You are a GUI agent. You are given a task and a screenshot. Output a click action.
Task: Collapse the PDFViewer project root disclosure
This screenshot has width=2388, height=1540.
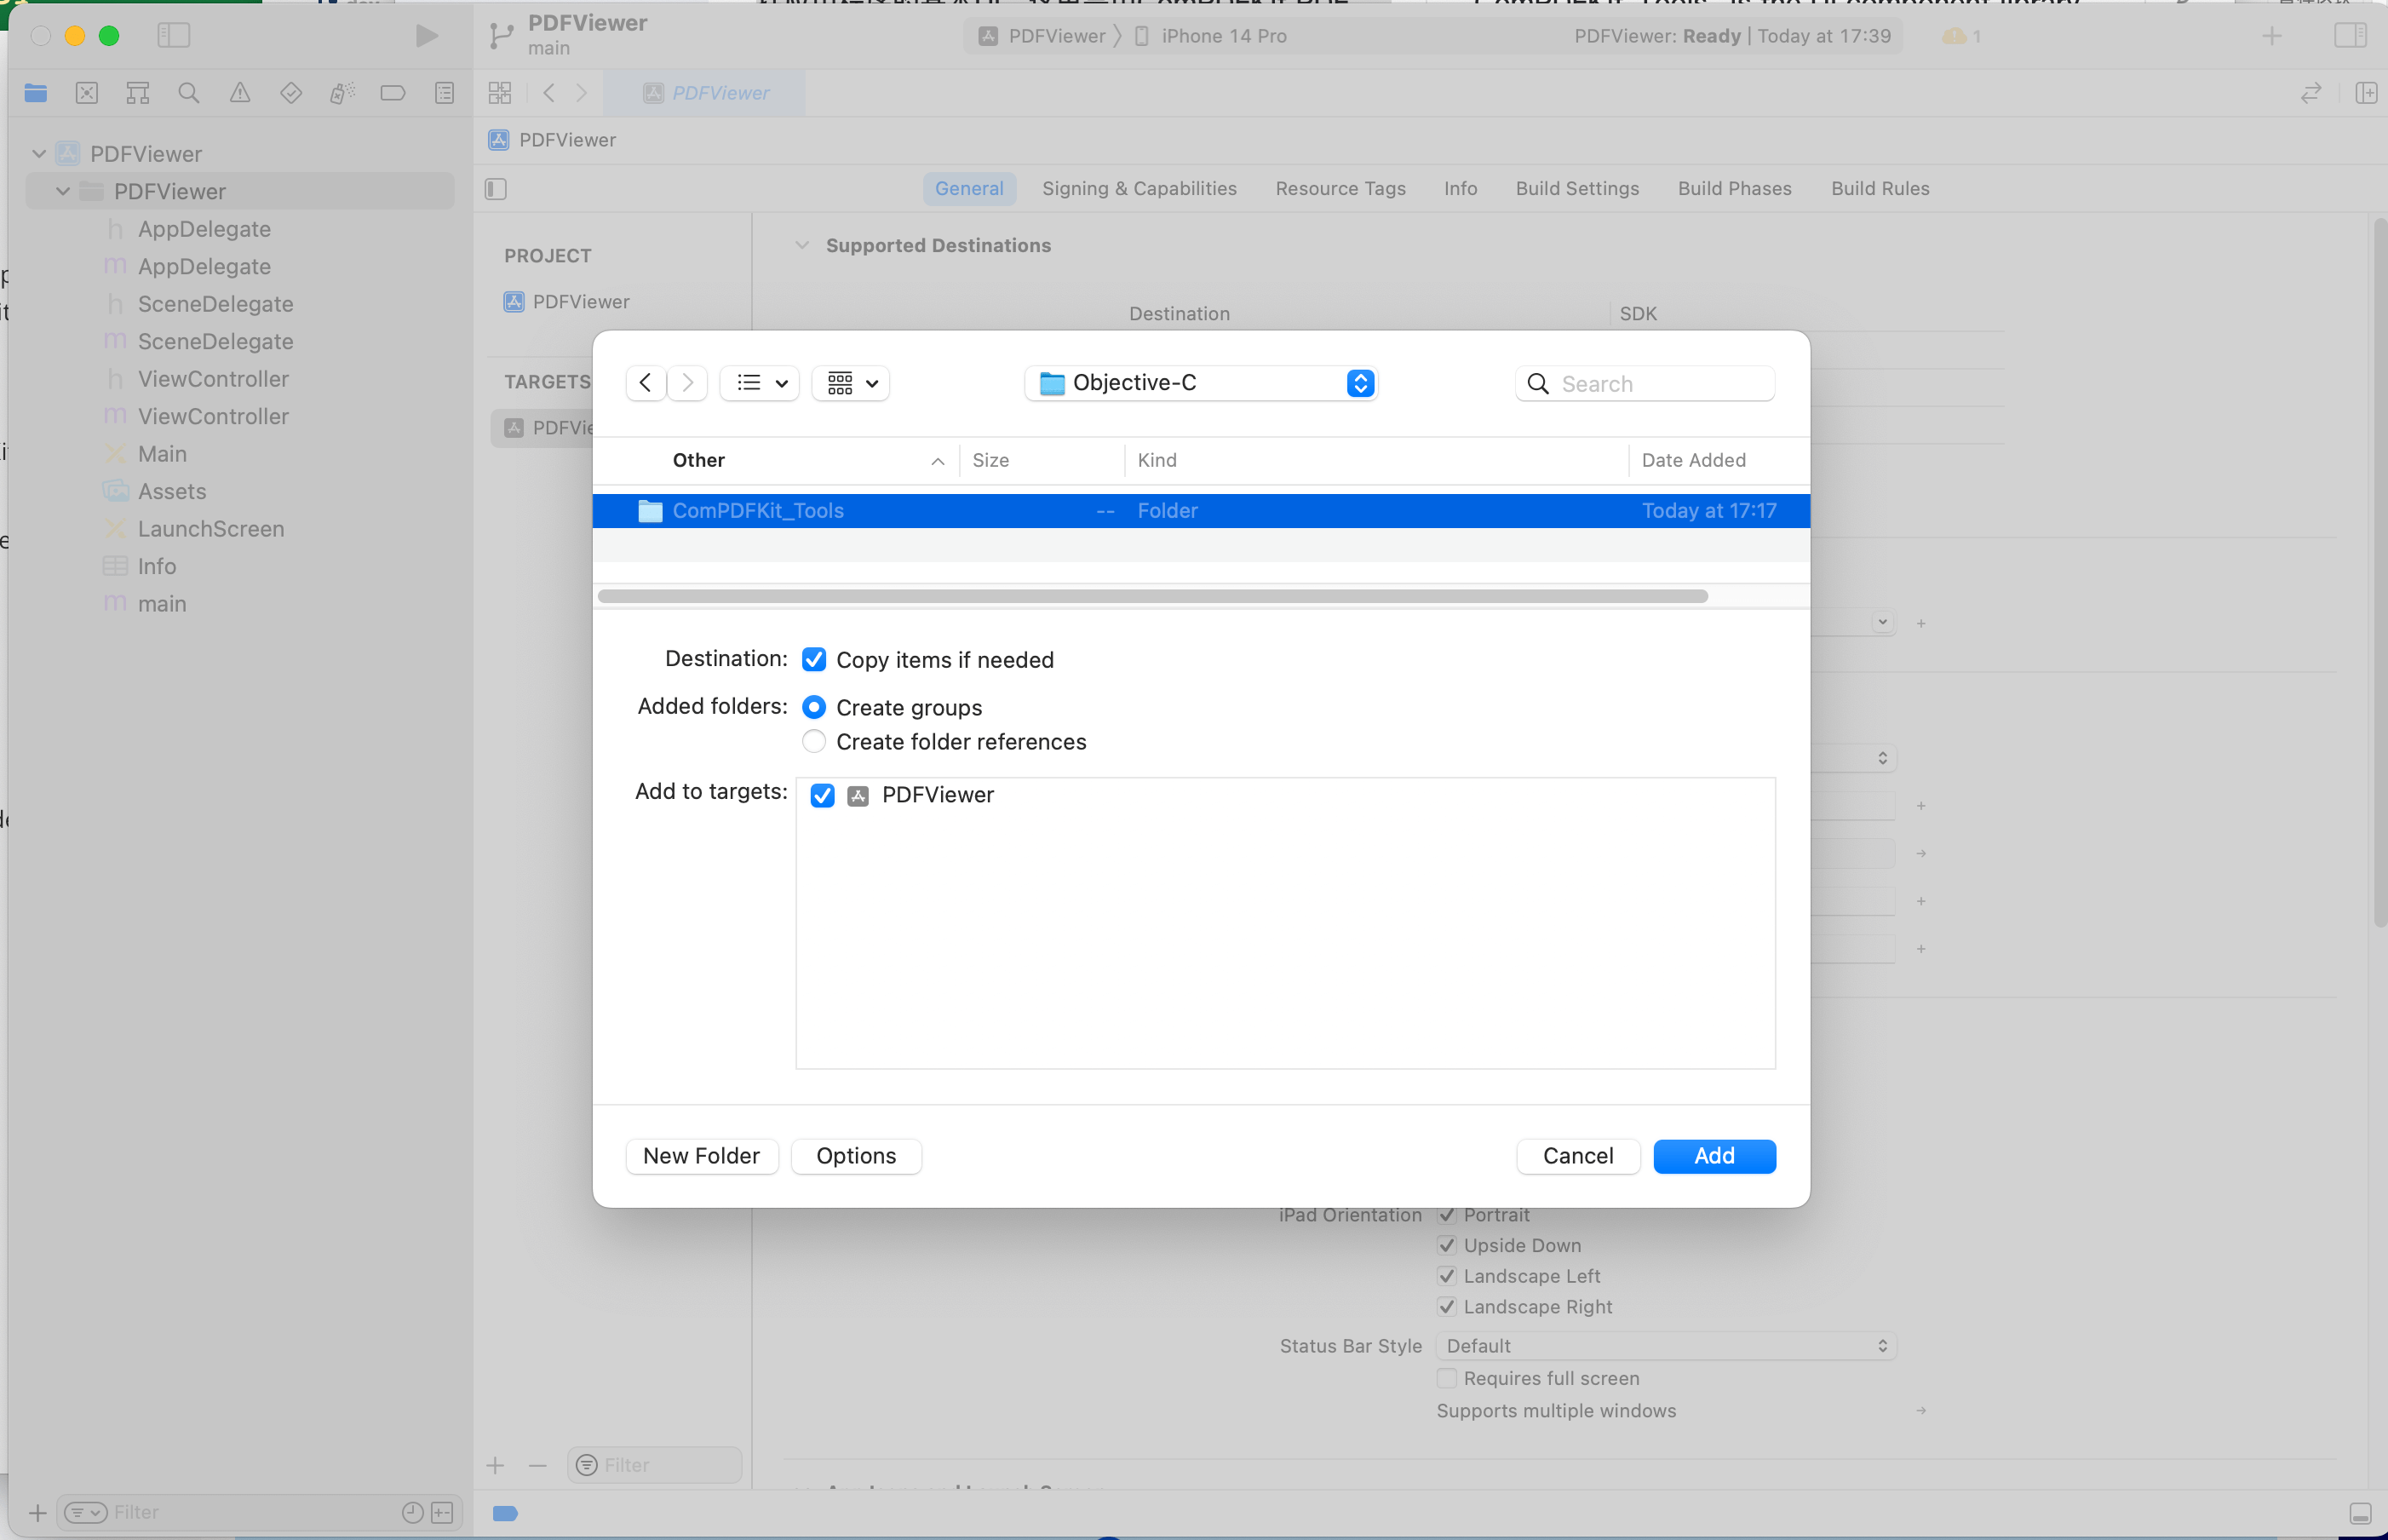[39, 154]
